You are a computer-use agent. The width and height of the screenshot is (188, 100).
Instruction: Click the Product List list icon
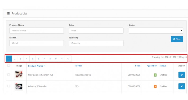8,13
